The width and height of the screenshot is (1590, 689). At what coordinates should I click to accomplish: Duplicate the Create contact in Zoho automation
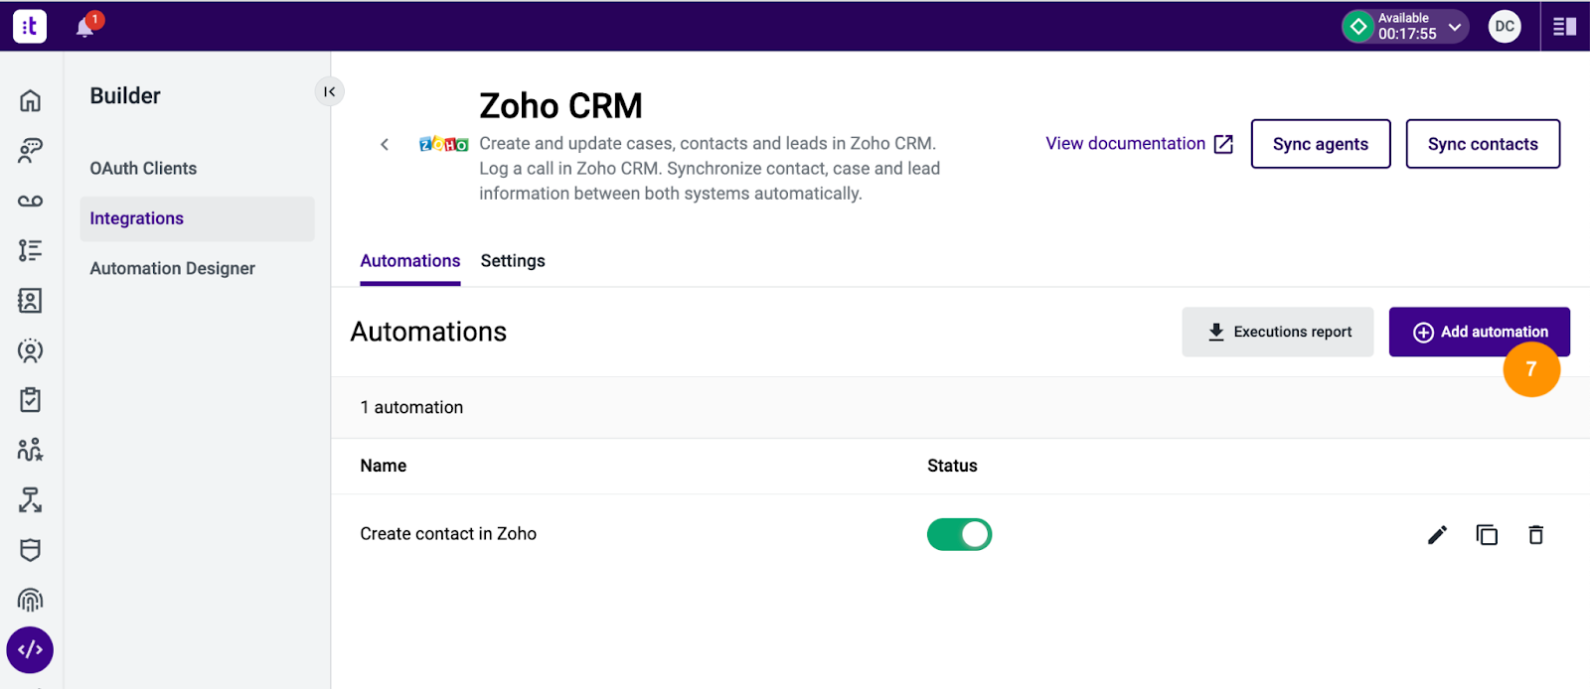[x=1487, y=535]
